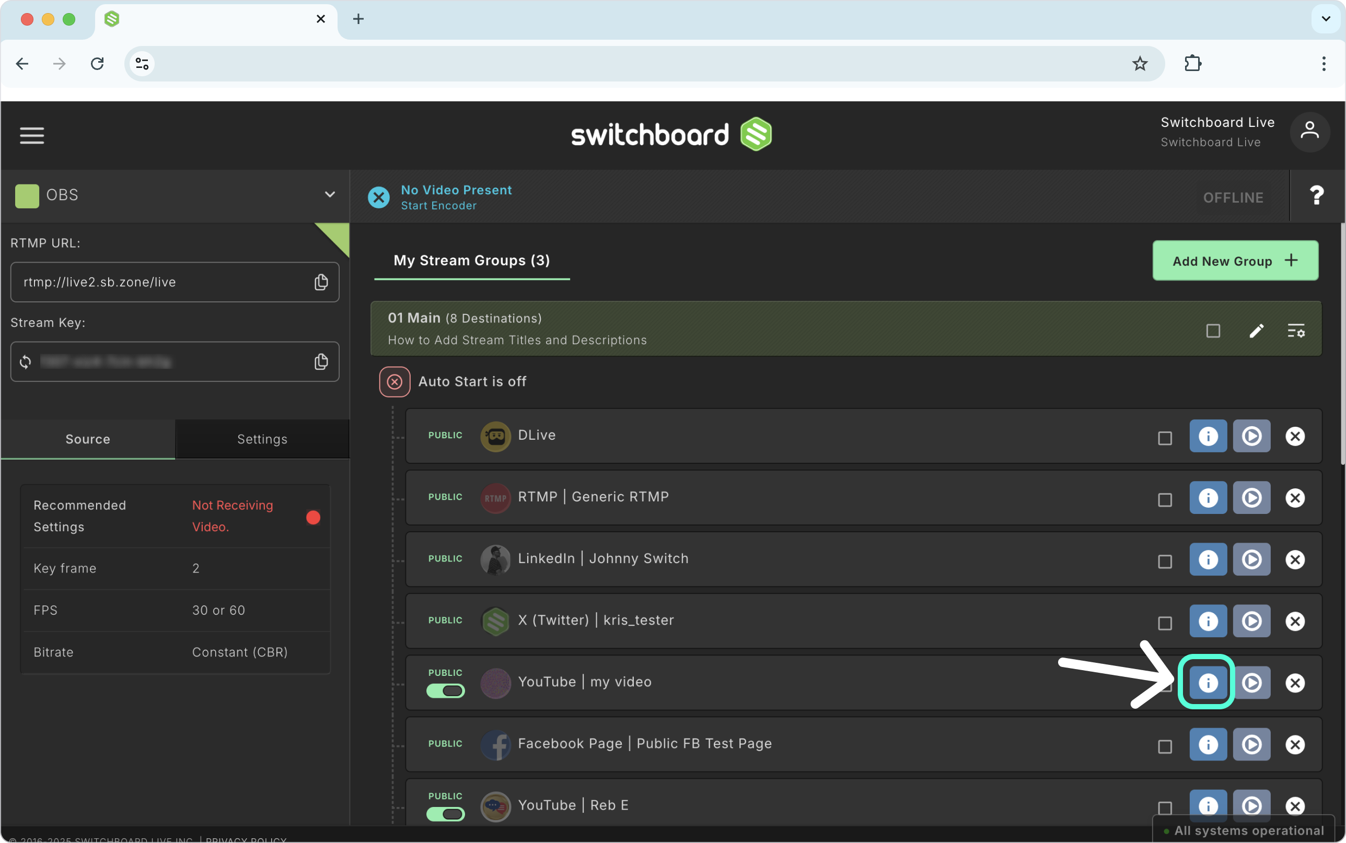Open info for YouTube my video
1346x843 pixels.
1208,683
